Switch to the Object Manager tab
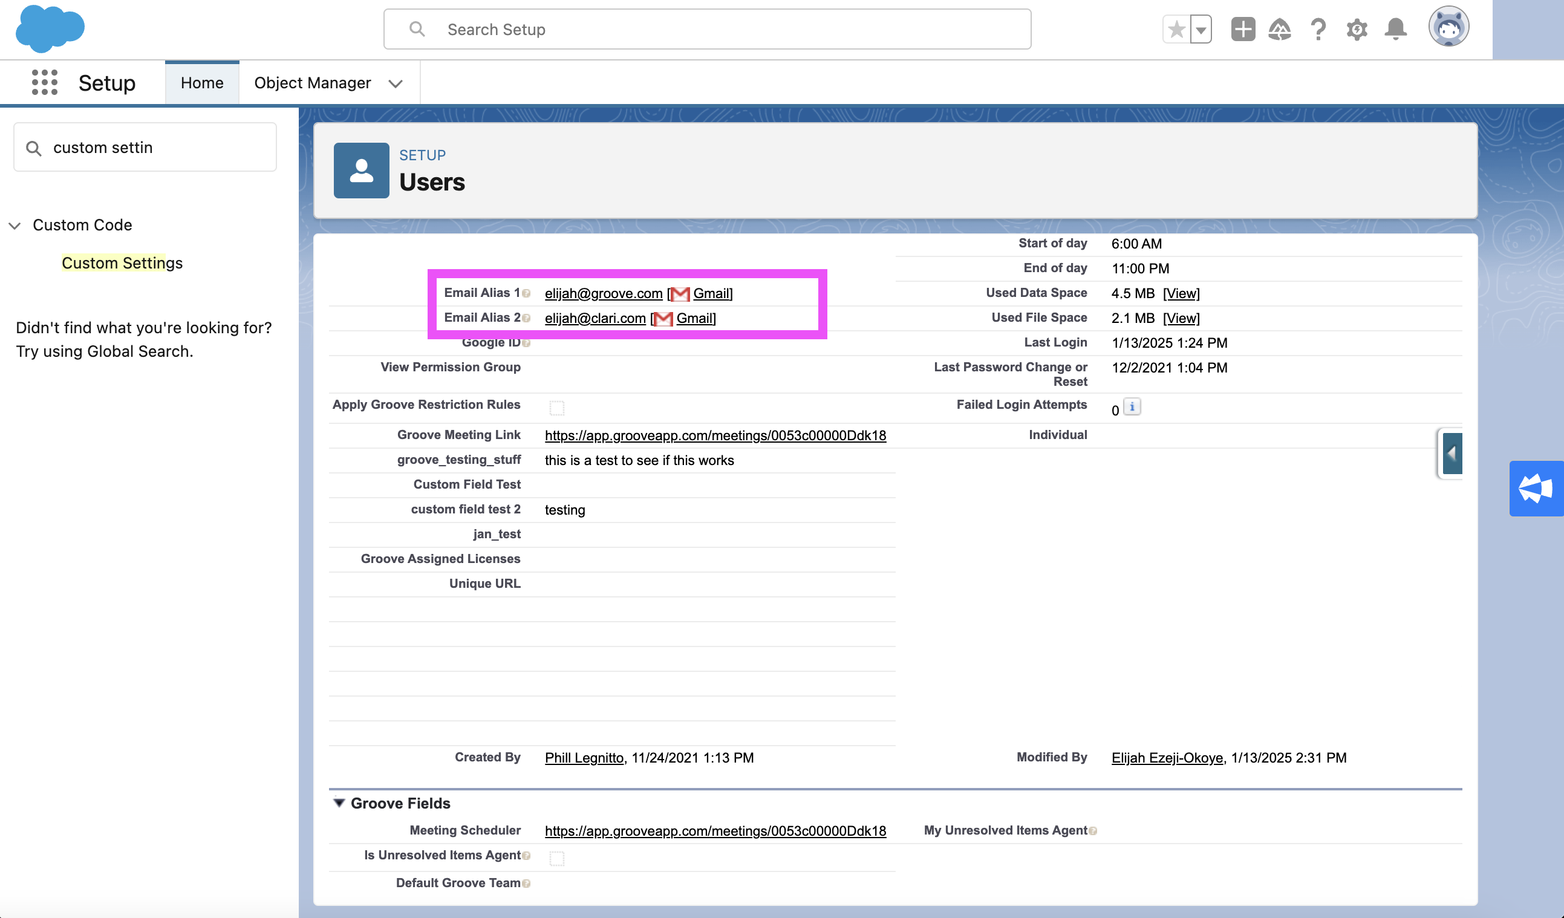 312,83
